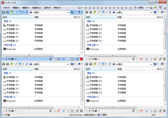Click the edit pen icon in top-right pane
This screenshot has width=168, height=118.
160,59
